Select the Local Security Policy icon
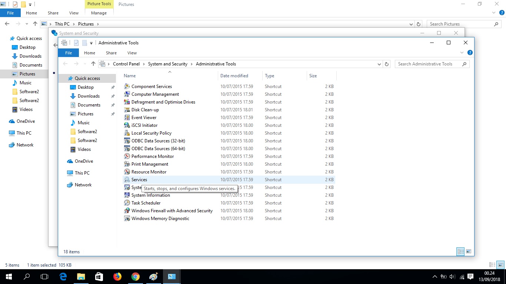Viewport: 506px width, 284px height. (x=127, y=133)
